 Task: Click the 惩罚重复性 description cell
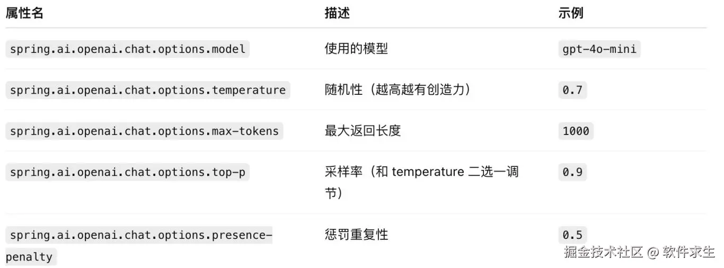pos(356,235)
